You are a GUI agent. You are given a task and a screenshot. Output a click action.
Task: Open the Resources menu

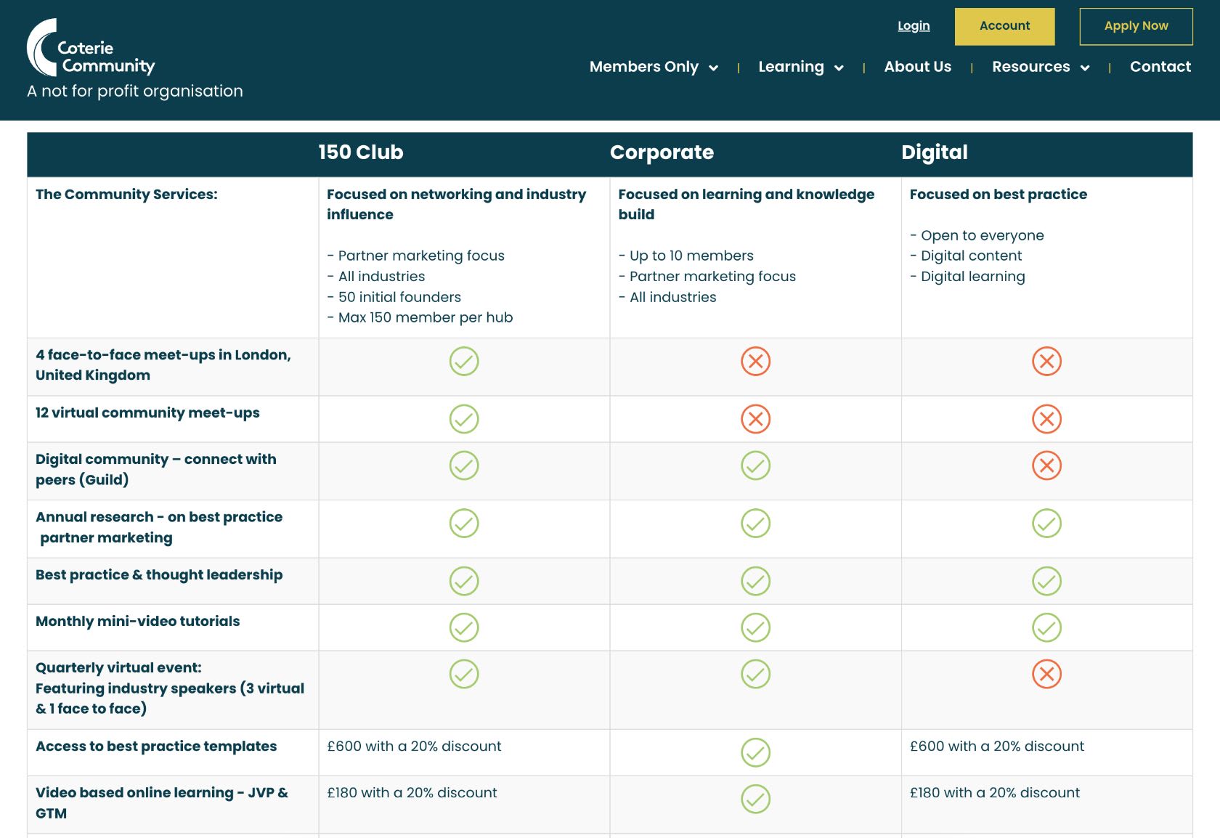1030,67
